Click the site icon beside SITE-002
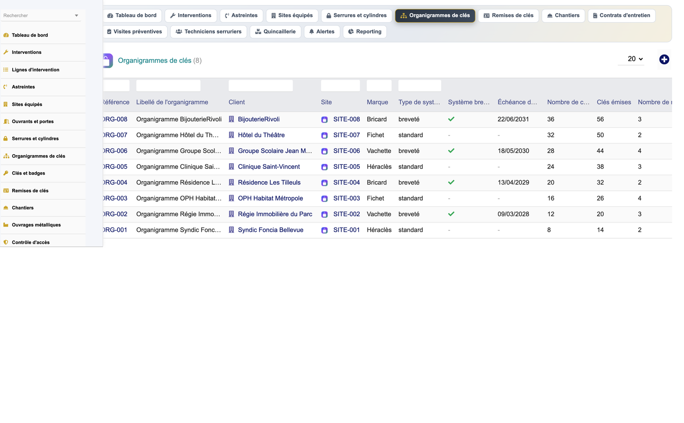 pos(324,214)
